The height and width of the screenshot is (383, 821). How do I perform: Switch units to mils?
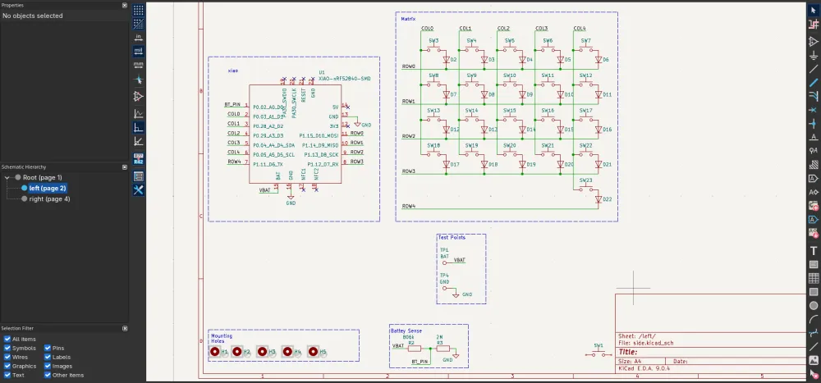point(139,50)
